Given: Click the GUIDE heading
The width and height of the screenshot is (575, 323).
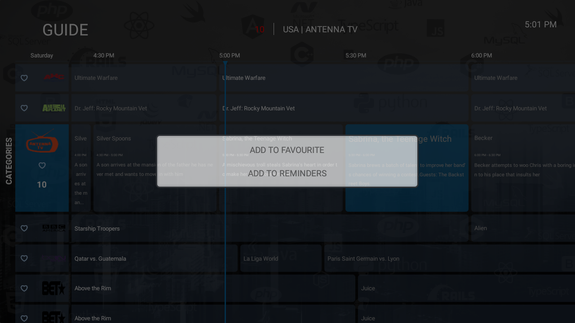Looking at the screenshot, I should pyautogui.click(x=65, y=30).
